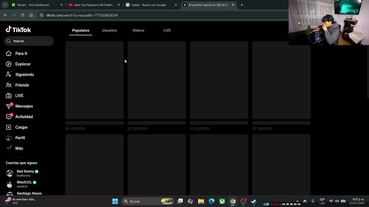Click the search magnifier icon beside mazza
This screenshot has width=369, height=207.
(9, 41)
